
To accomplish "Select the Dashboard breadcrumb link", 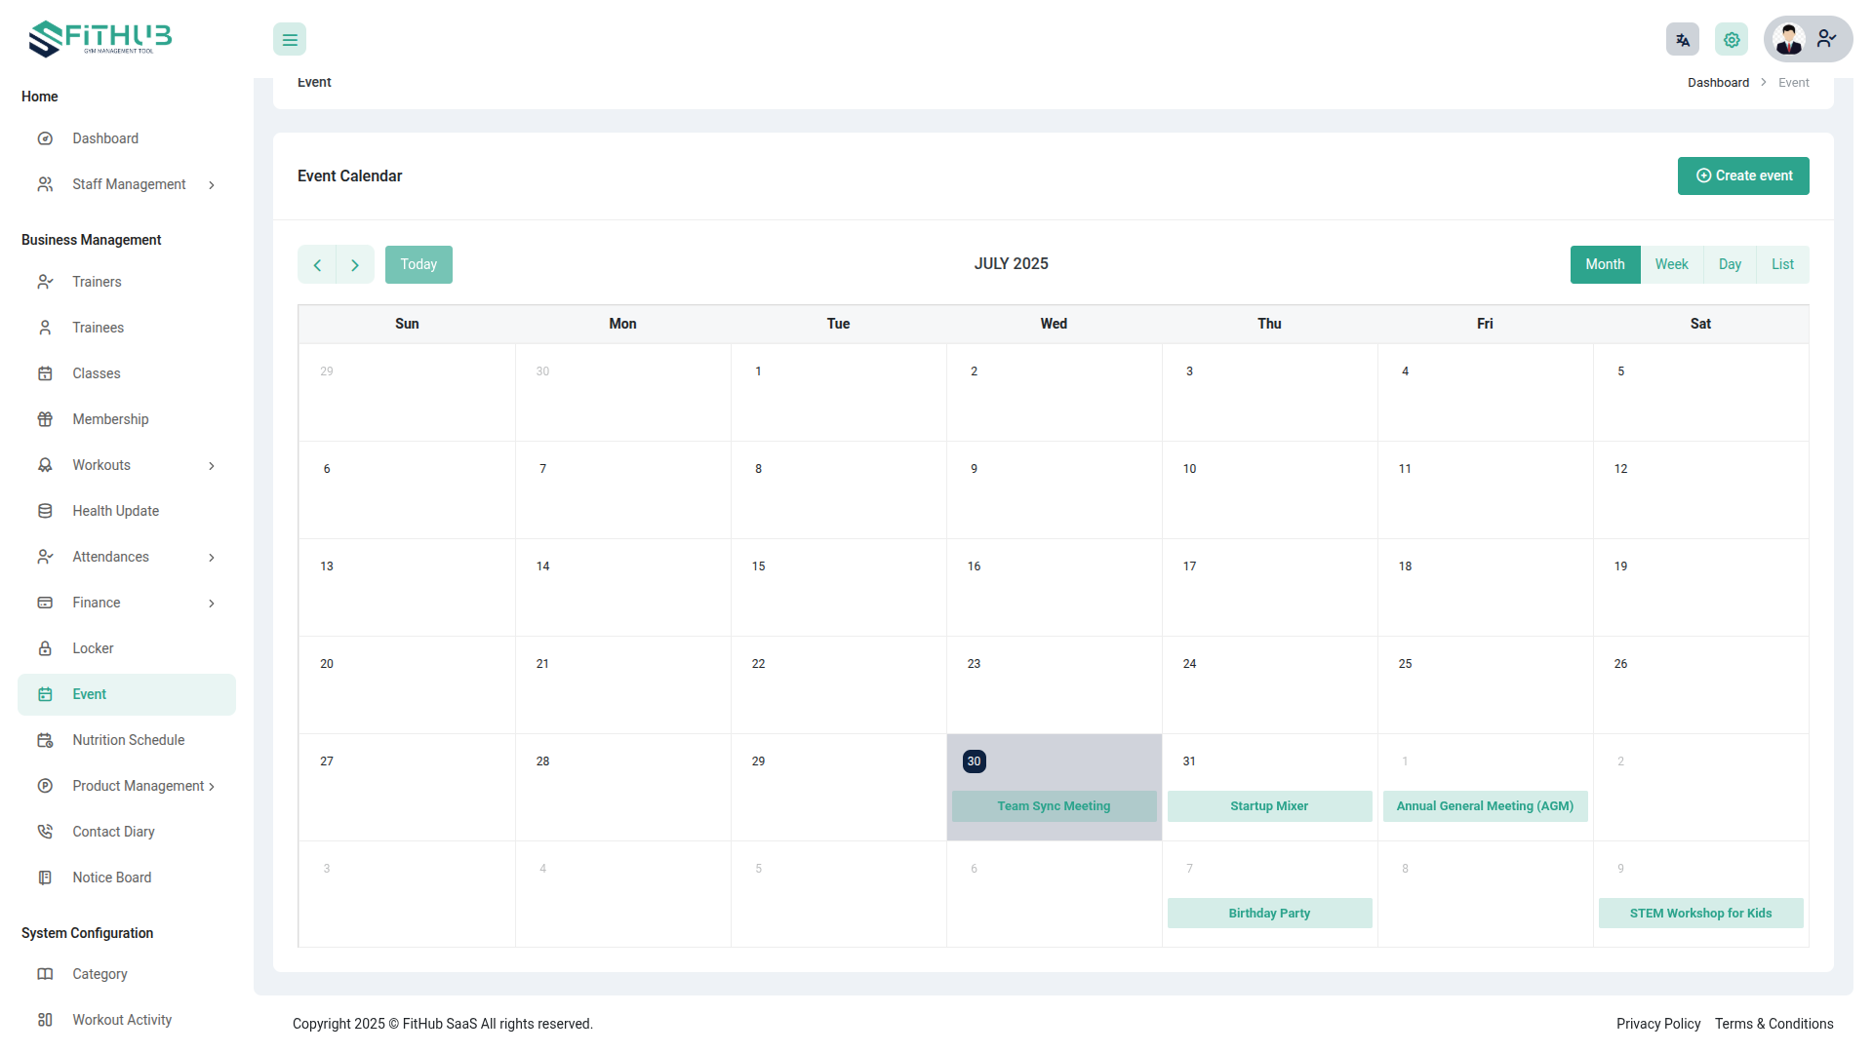I will pos(1718,83).
